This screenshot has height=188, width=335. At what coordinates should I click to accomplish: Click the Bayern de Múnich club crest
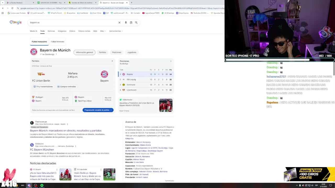pyautogui.click(x=34, y=52)
